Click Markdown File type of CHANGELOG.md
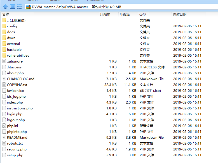218x163 pixels. tap(152, 79)
